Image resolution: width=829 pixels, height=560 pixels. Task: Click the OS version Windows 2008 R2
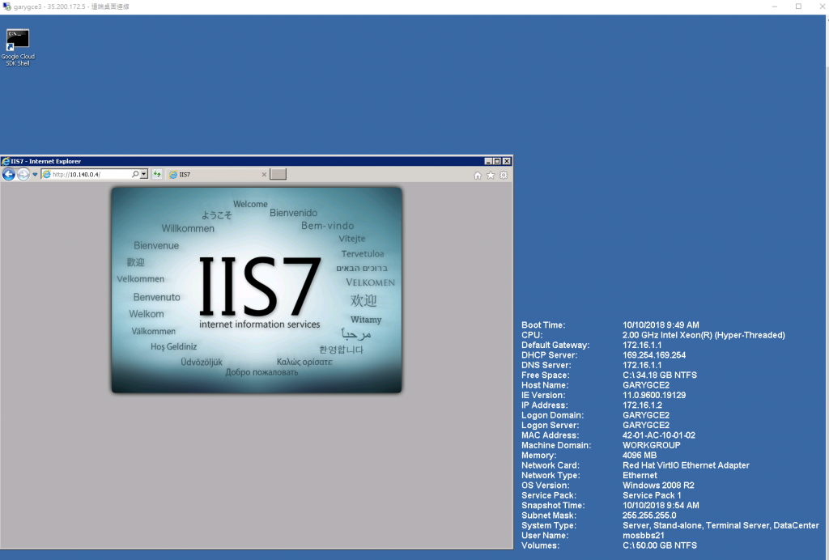[658, 485]
